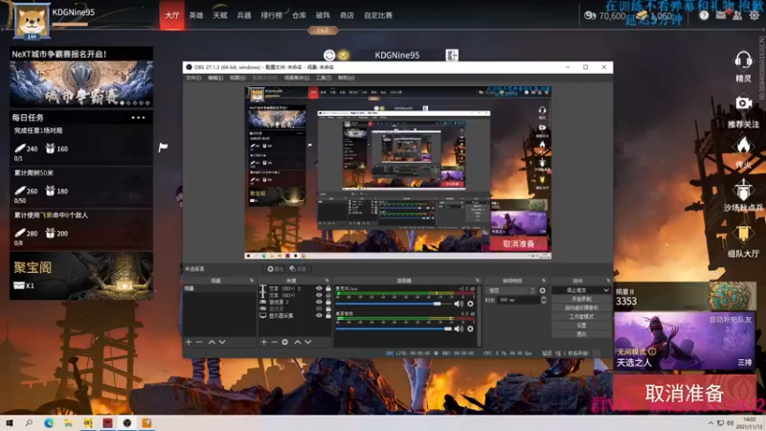Open the game help question mark
This screenshot has height=431, width=766.
coord(704,15)
